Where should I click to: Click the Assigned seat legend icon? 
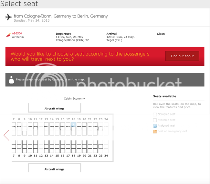pos(155,126)
